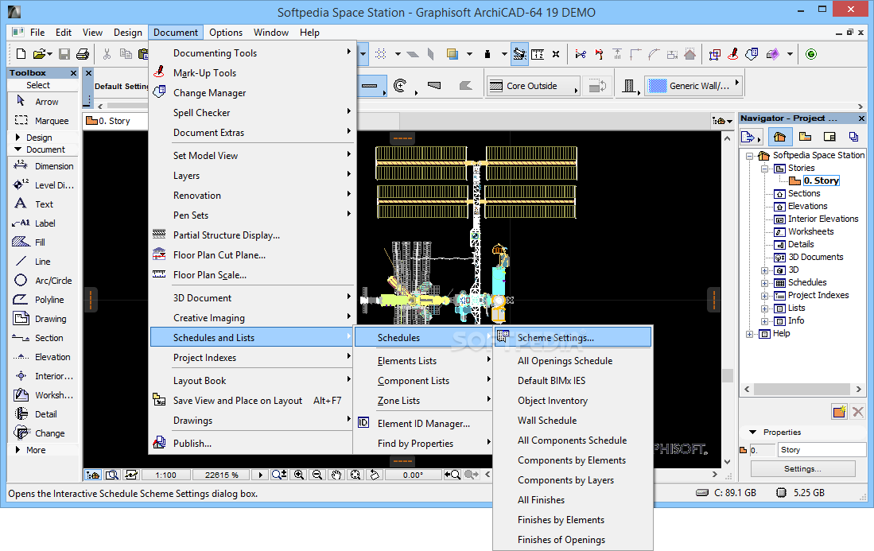Collapse the Properties panel triangle

coord(752,433)
